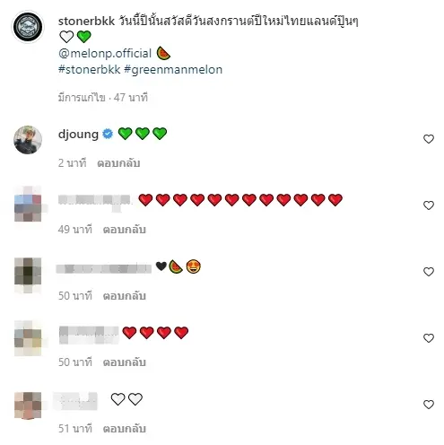Open the blurred avatar of the twelve-hearts commenter

(x=28, y=204)
